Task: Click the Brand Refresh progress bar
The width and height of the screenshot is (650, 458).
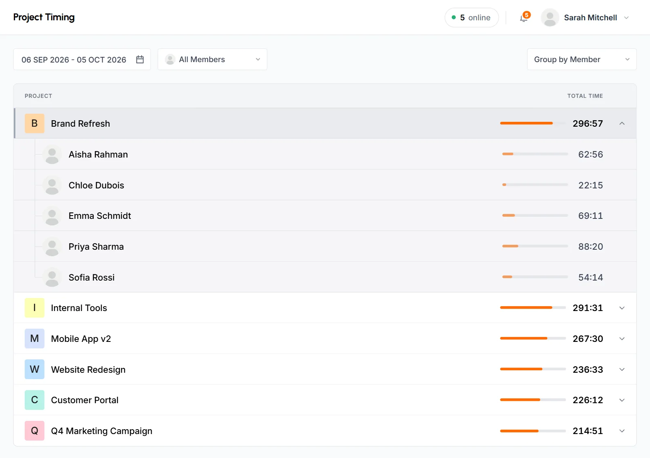Action: 533,123
